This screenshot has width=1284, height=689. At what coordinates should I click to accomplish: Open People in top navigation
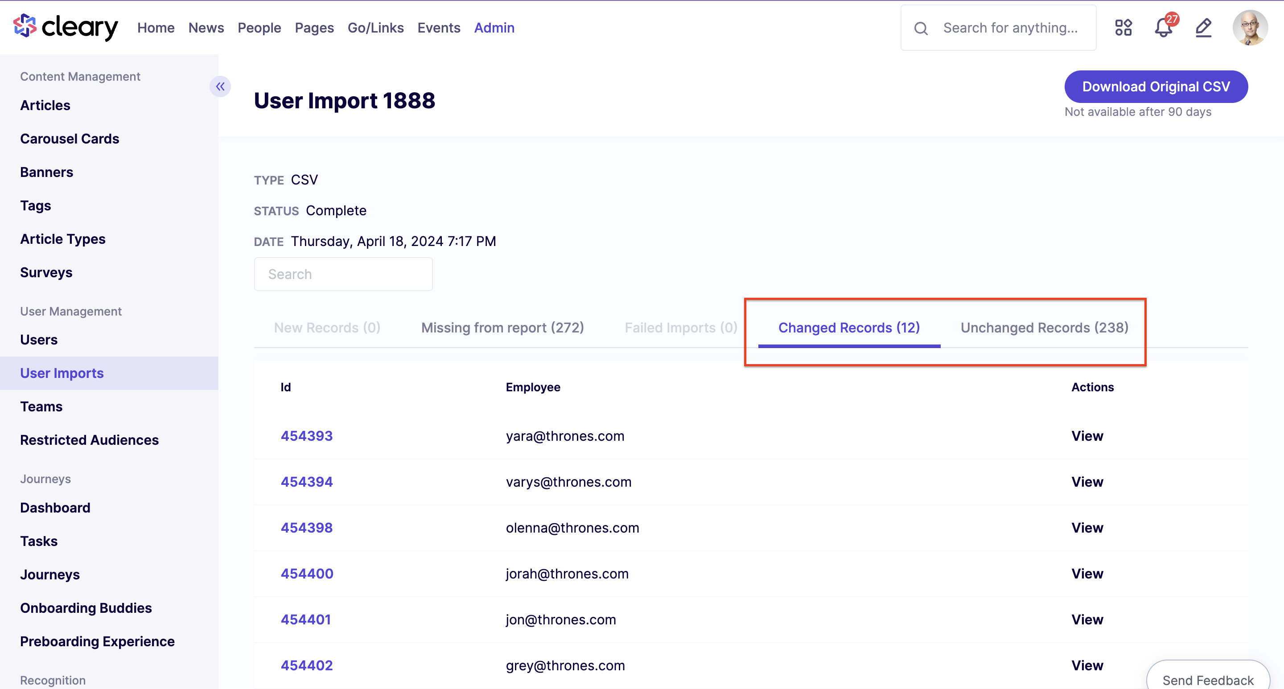point(259,28)
